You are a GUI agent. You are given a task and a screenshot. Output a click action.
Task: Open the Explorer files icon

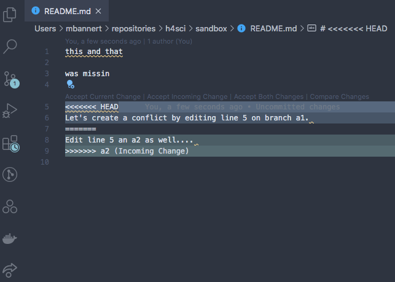tap(10, 15)
